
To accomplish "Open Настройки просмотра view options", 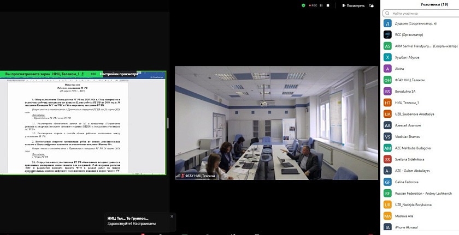I will [119, 74].
